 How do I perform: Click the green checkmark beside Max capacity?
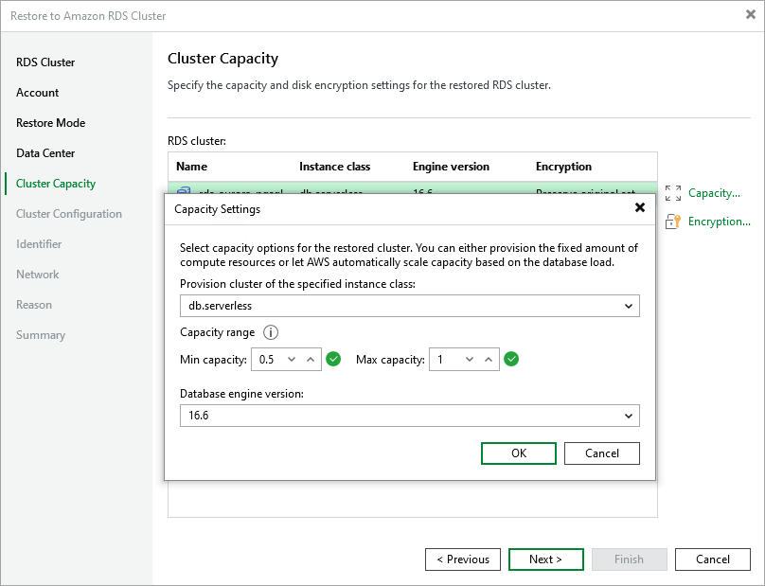(x=511, y=359)
